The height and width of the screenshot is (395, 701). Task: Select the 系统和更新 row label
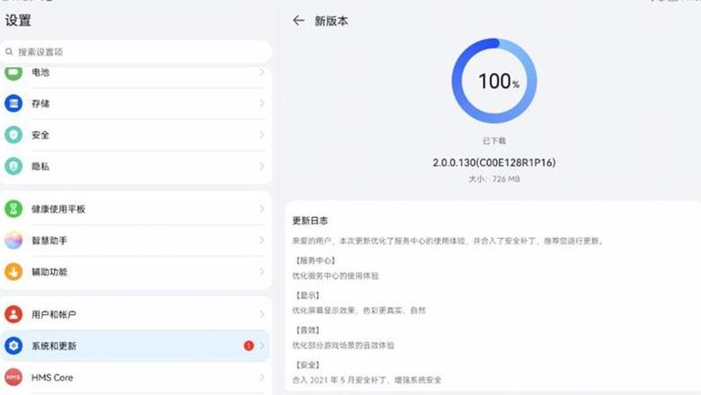(54, 346)
